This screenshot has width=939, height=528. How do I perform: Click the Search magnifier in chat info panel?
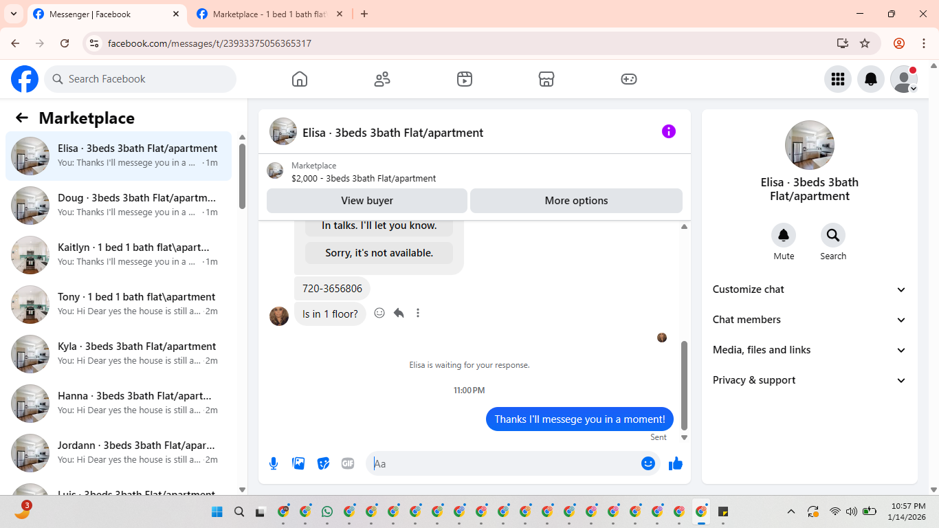833,235
